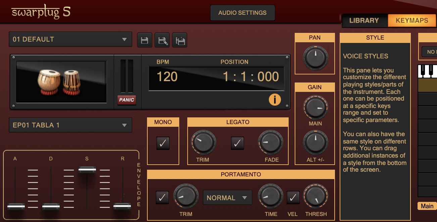437x222 pixels.
Task: Click the Sustain (S) envelope fader
Action: (87, 170)
